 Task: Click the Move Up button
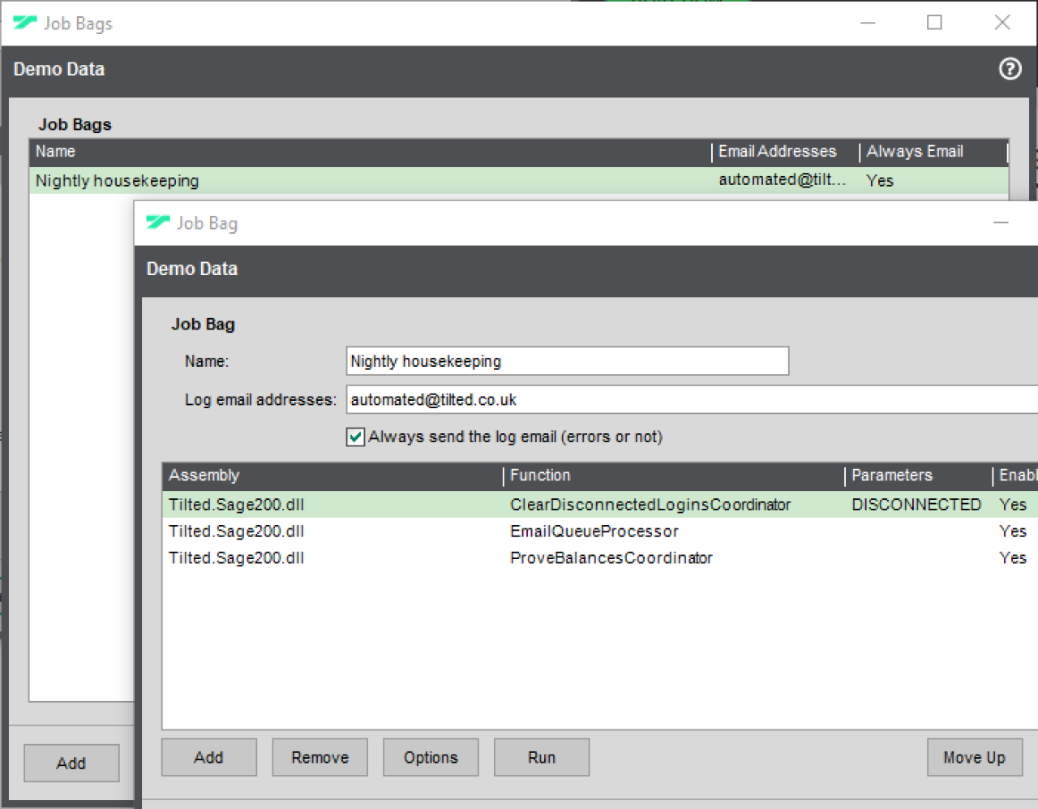(975, 757)
